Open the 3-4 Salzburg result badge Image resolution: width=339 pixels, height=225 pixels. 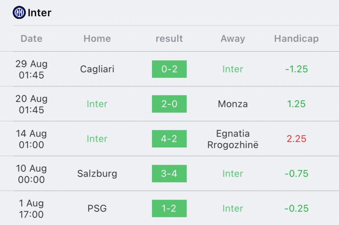click(x=169, y=173)
